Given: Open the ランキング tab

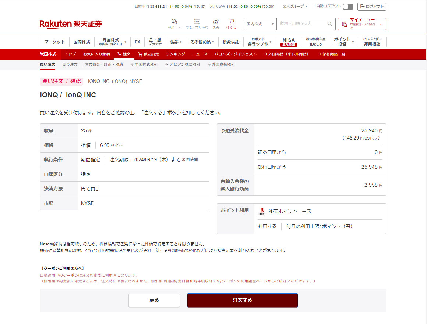Looking at the screenshot, I should pyautogui.click(x=175, y=54).
